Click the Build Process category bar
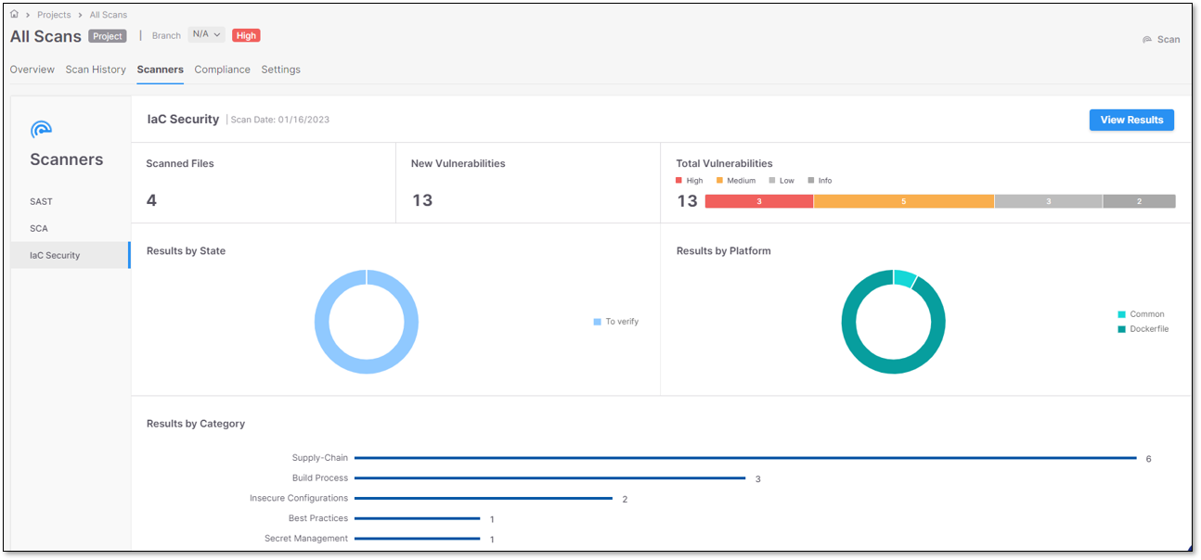This screenshot has width=1201, height=560. pyautogui.click(x=549, y=478)
